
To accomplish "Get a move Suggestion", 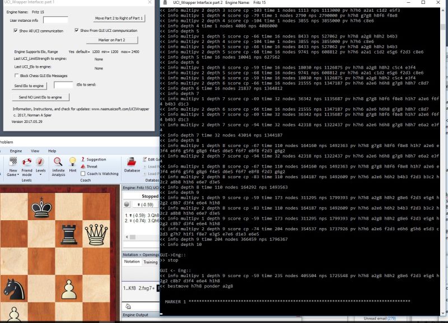I will pyautogui.click(x=95, y=159).
